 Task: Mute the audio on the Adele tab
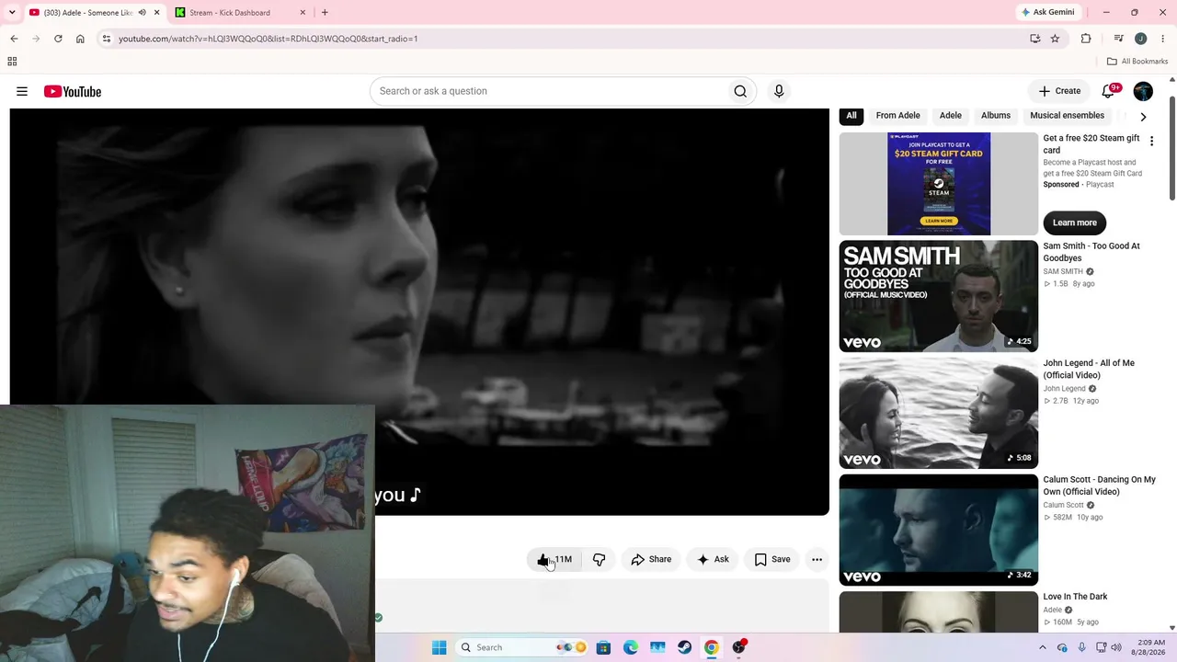coord(142,13)
